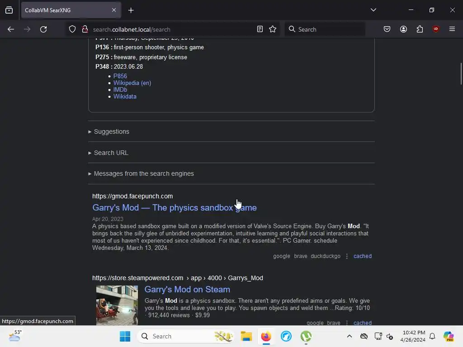463x347 pixels.
Task: Click the page vertical scrollbar thumb
Action: point(461,74)
